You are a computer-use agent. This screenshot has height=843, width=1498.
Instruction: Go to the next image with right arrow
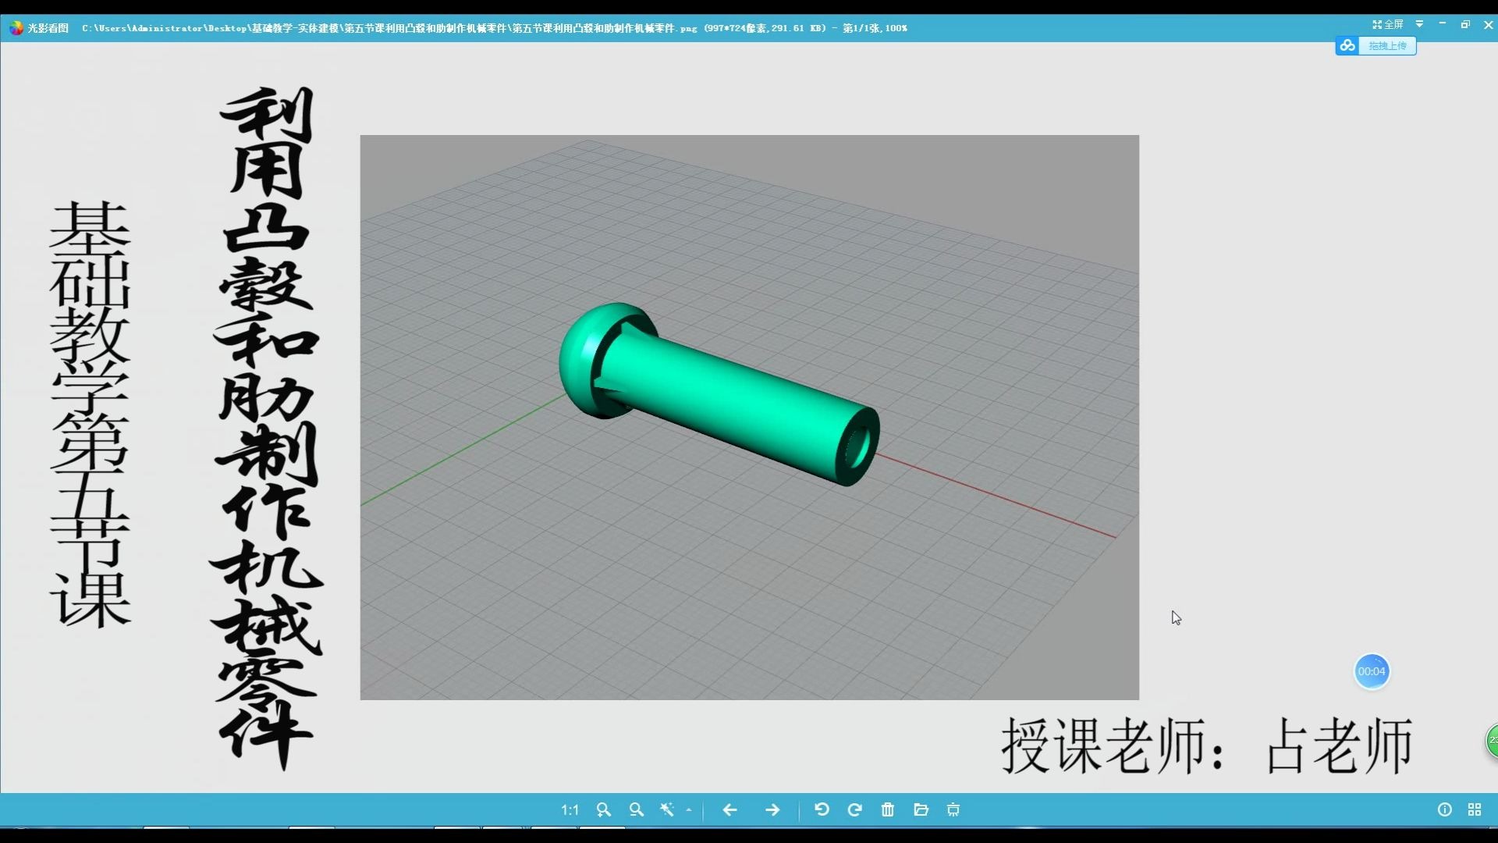(772, 810)
